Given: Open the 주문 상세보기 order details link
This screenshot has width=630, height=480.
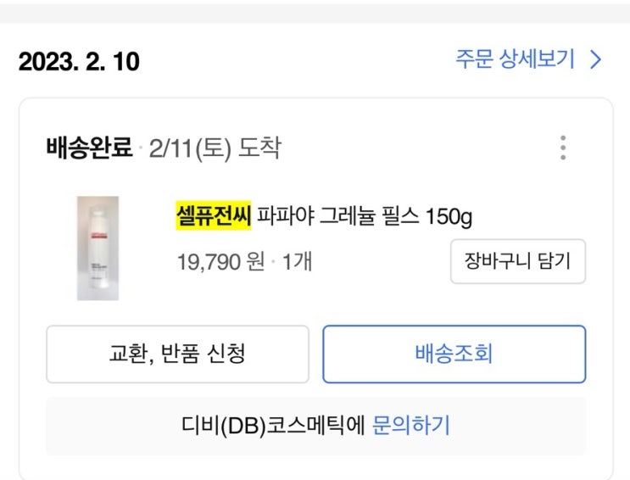Looking at the screenshot, I should 516,59.
